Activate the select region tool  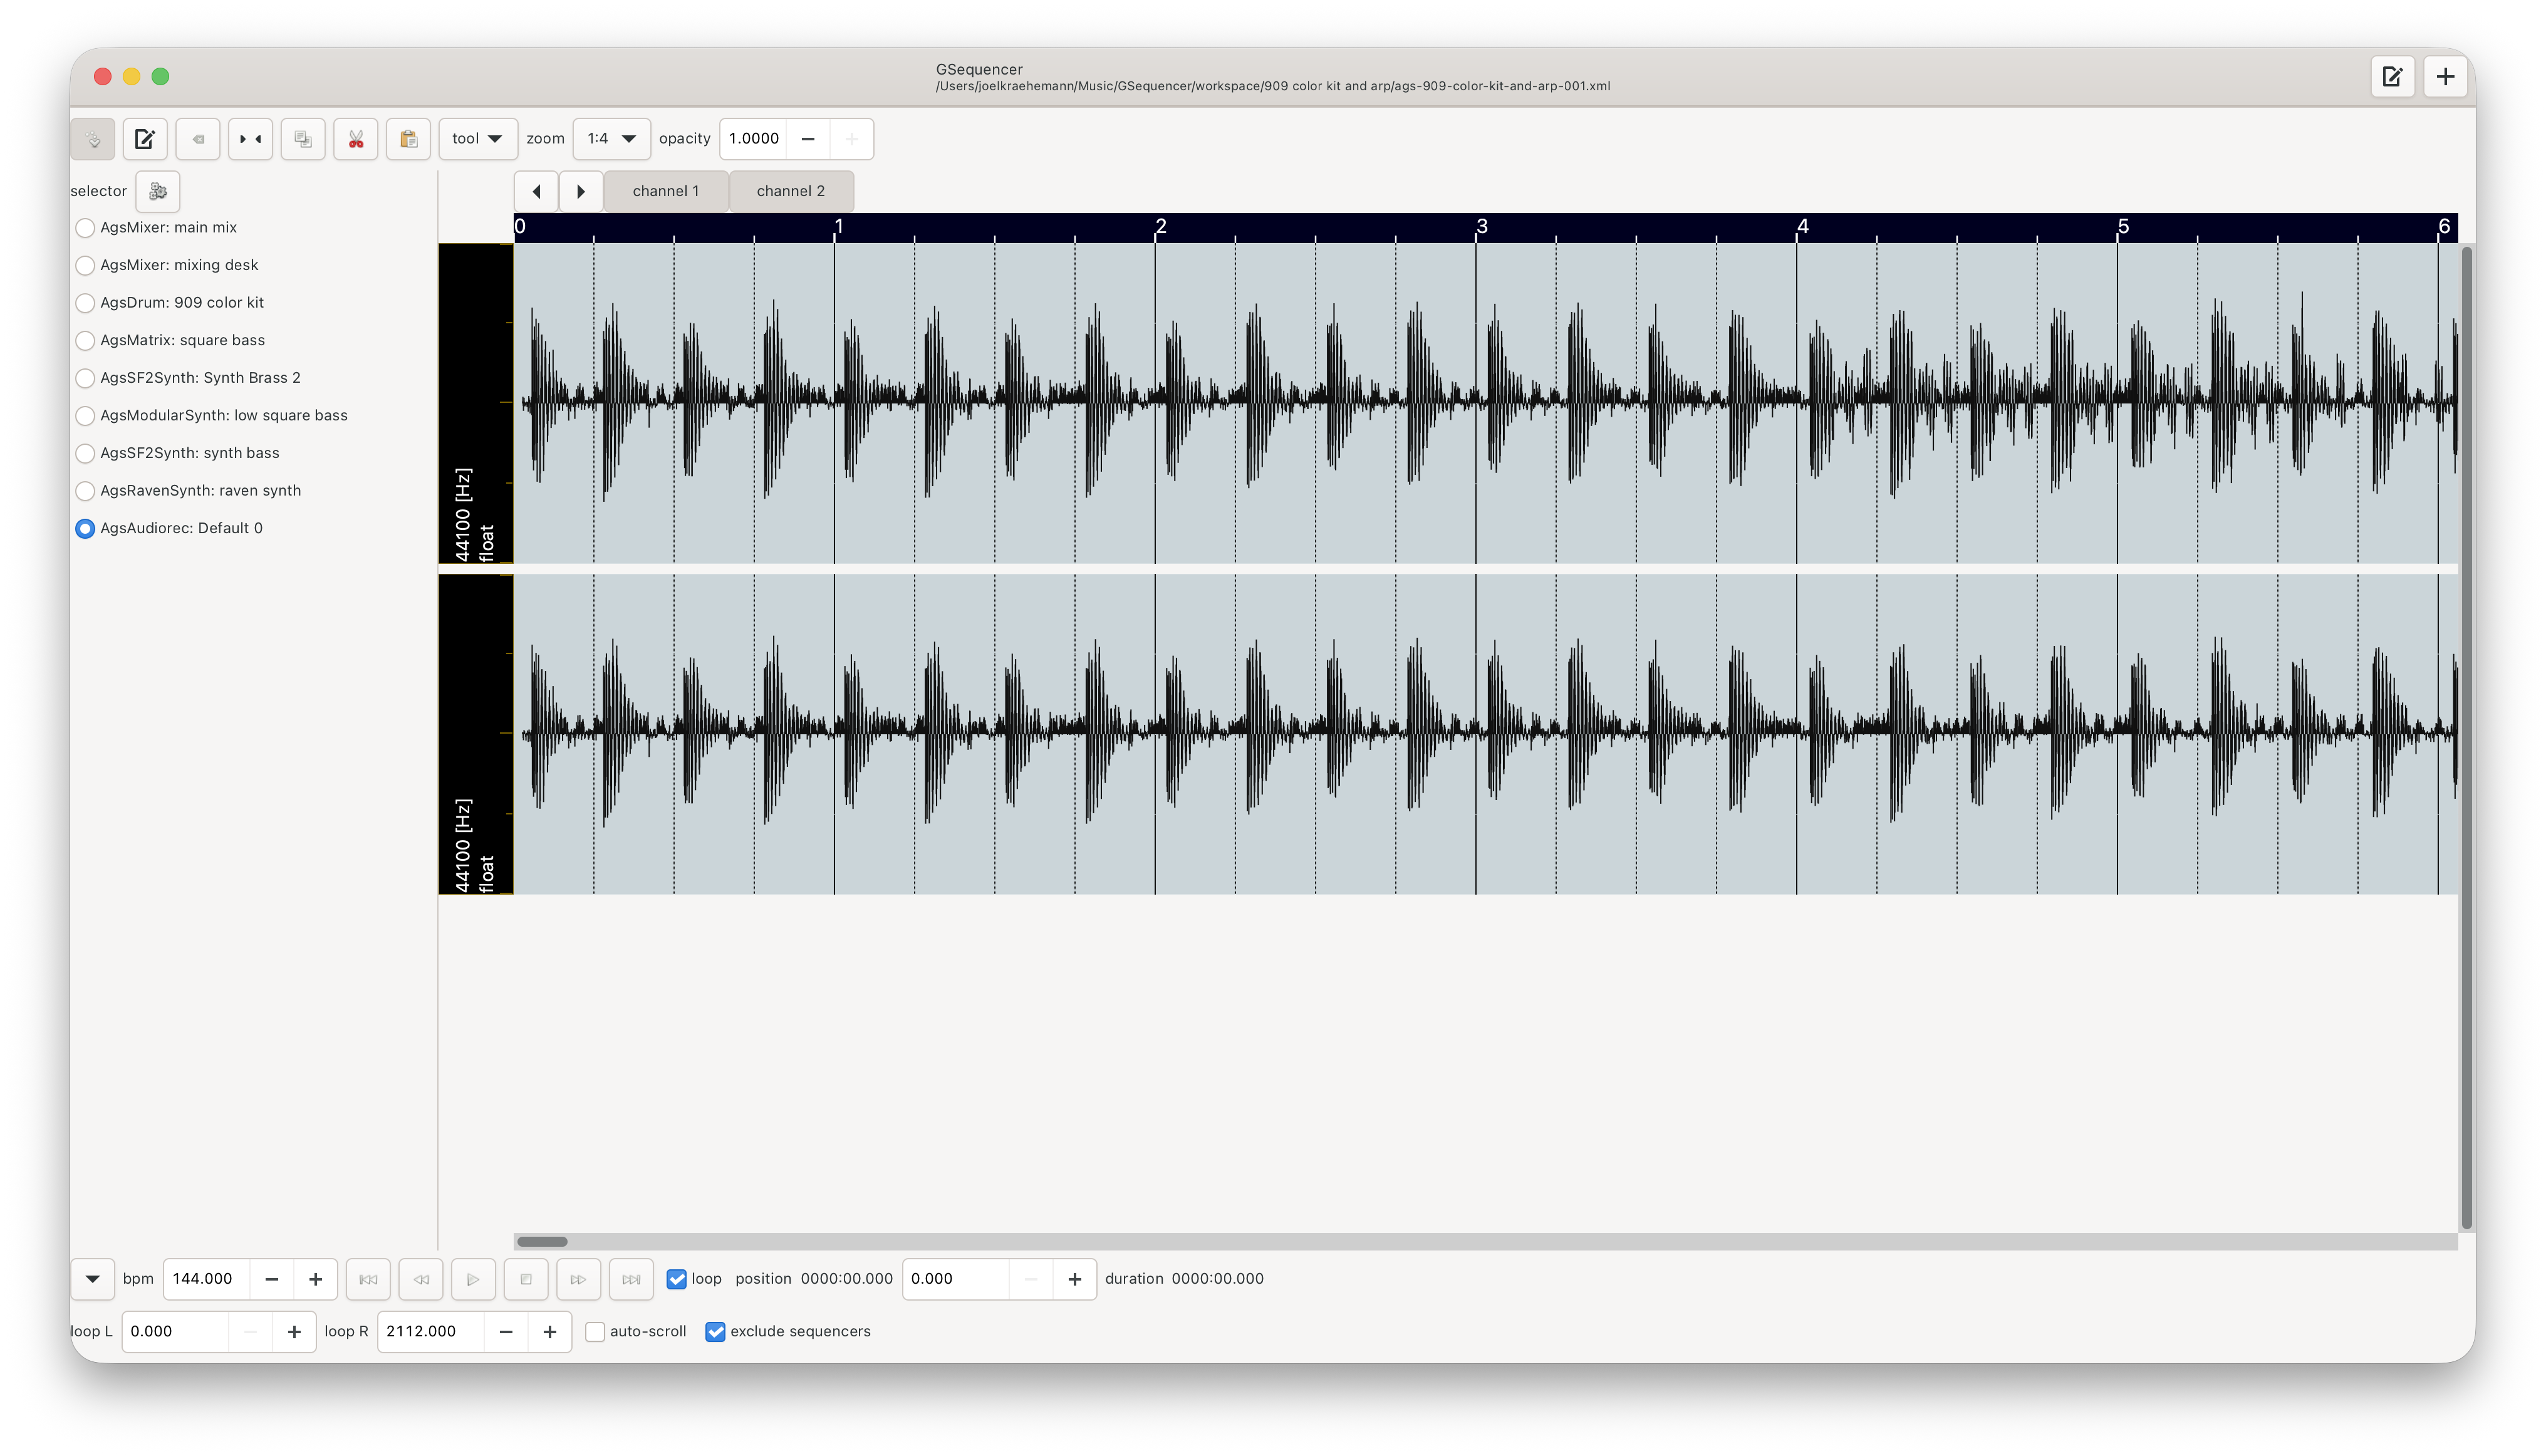pos(250,139)
